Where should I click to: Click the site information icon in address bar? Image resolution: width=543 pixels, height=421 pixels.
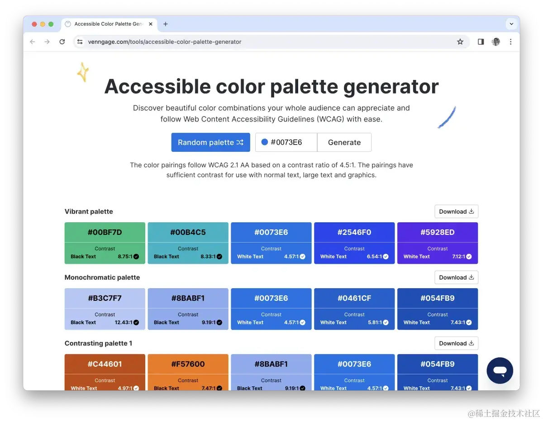pyautogui.click(x=80, y=42)
